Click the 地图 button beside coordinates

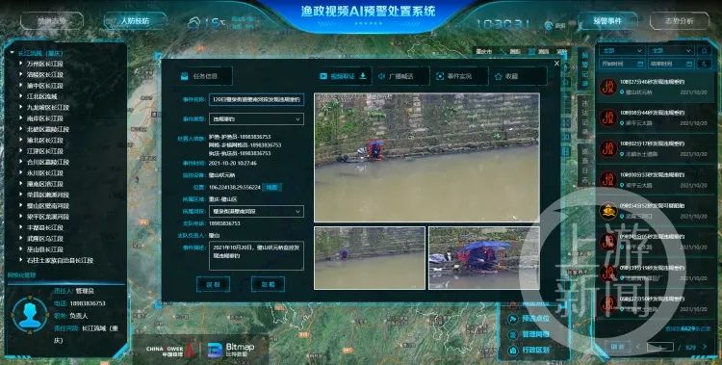tap(272, 187)
